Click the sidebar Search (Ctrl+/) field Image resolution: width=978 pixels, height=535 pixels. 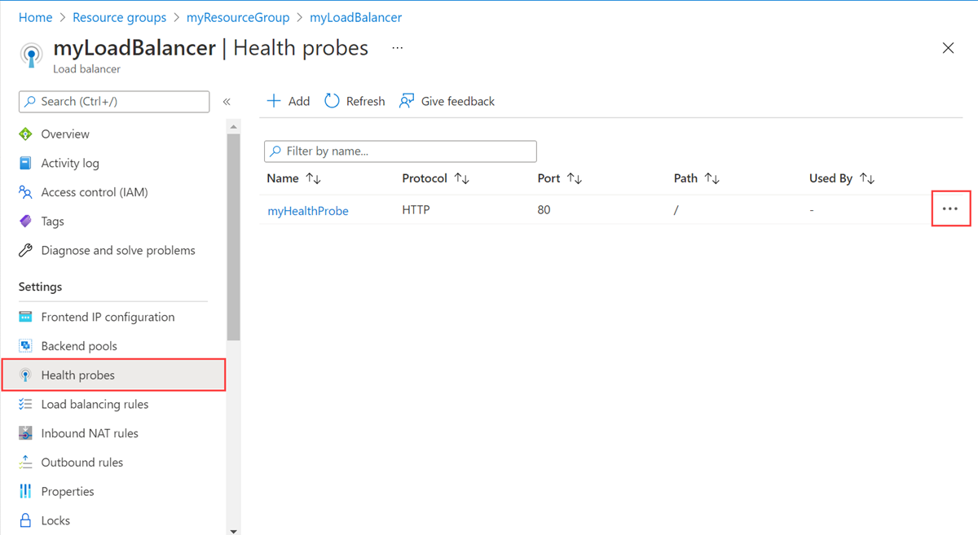(114, 102)
